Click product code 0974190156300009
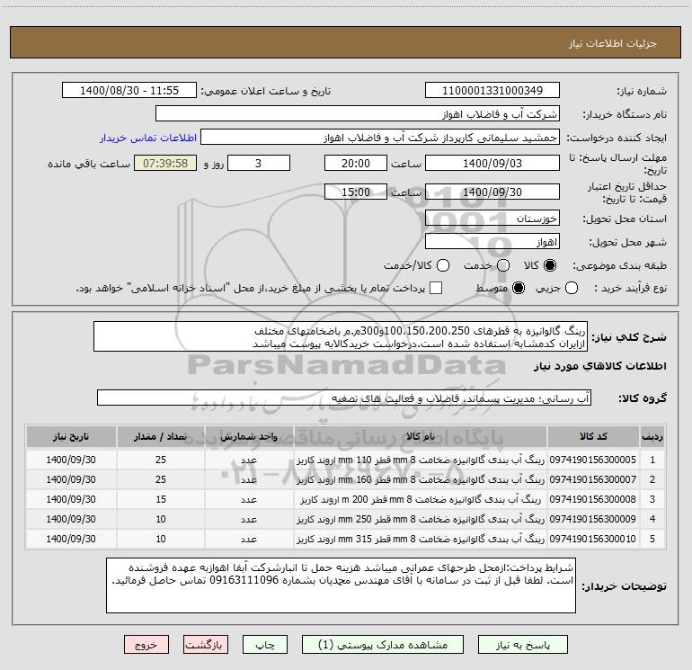 593,519
